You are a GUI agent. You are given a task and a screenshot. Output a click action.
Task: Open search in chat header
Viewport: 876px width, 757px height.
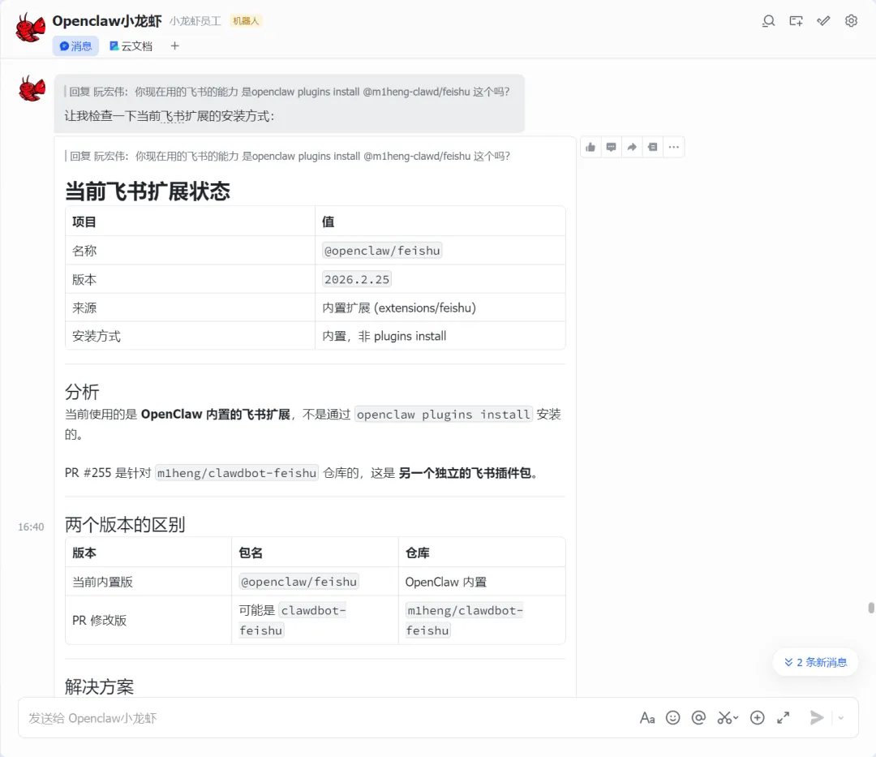point(768,21)
